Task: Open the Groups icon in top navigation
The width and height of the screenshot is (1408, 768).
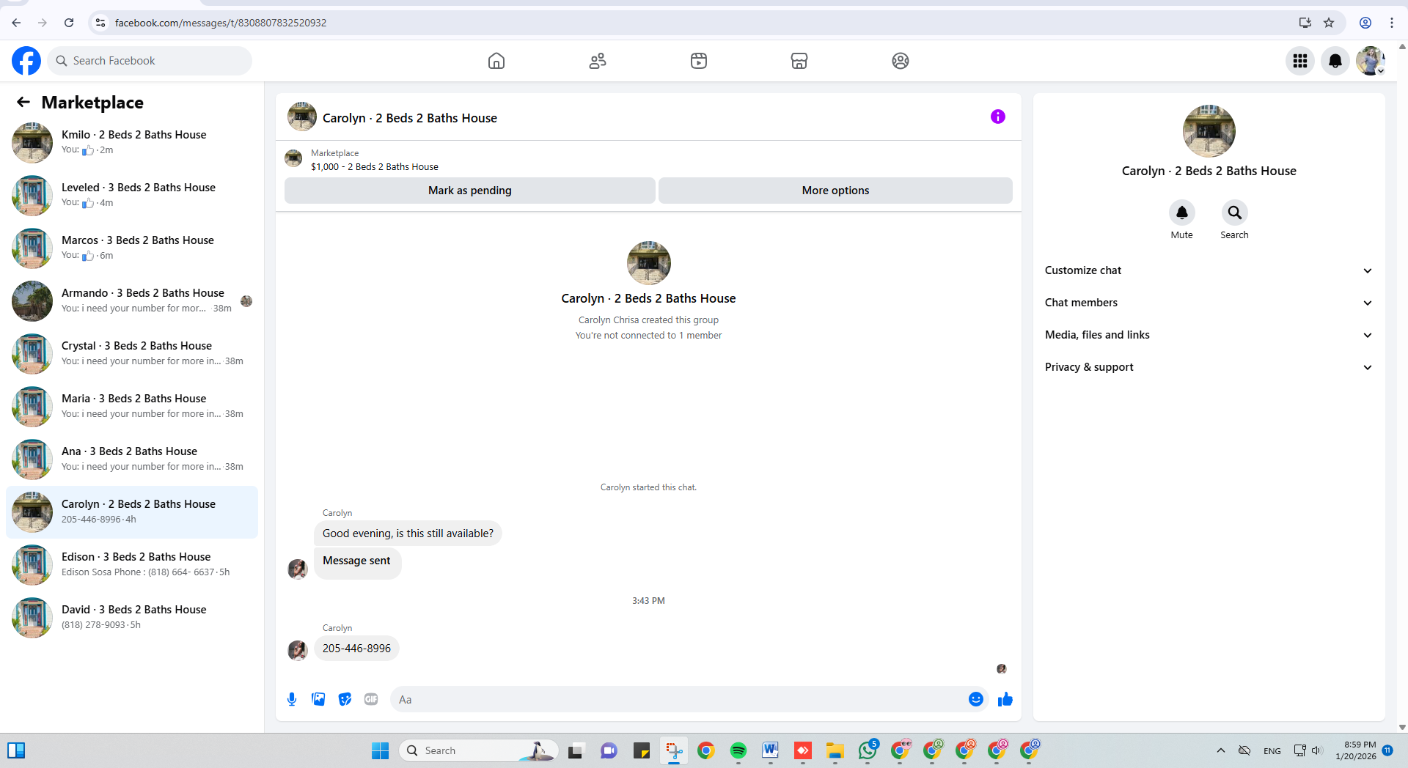Action: (x=901, y=61)
